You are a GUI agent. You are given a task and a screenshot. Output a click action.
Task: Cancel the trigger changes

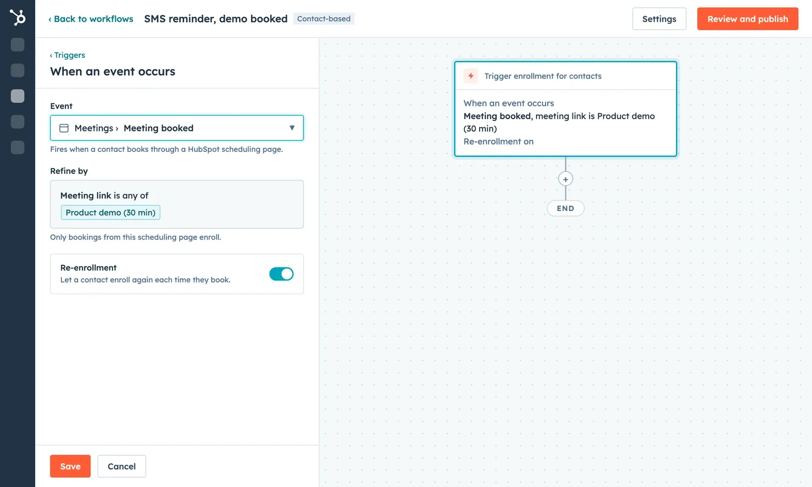point(122,466)
